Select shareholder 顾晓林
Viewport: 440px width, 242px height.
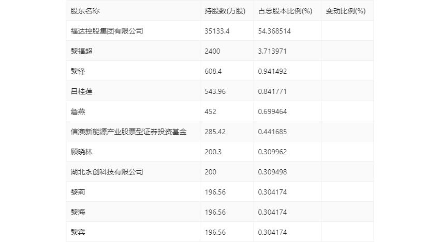click(81, 152)
